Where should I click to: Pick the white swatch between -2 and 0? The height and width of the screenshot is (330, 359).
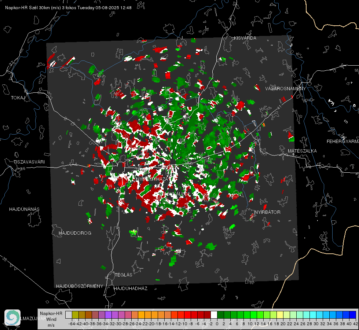(x=214, y=315)
